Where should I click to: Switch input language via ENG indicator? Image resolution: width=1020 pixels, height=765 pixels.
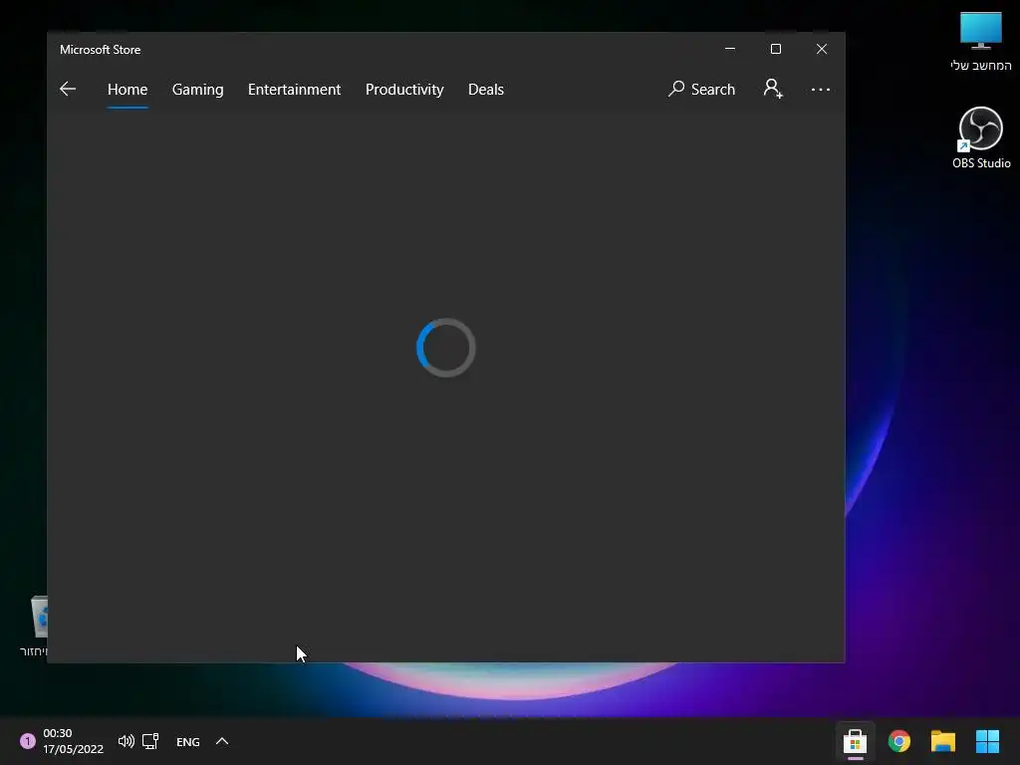188,741
